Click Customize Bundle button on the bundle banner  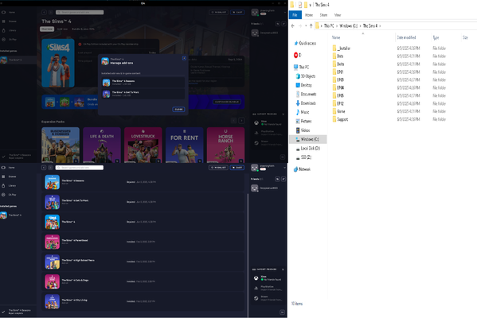coord(227,102)
